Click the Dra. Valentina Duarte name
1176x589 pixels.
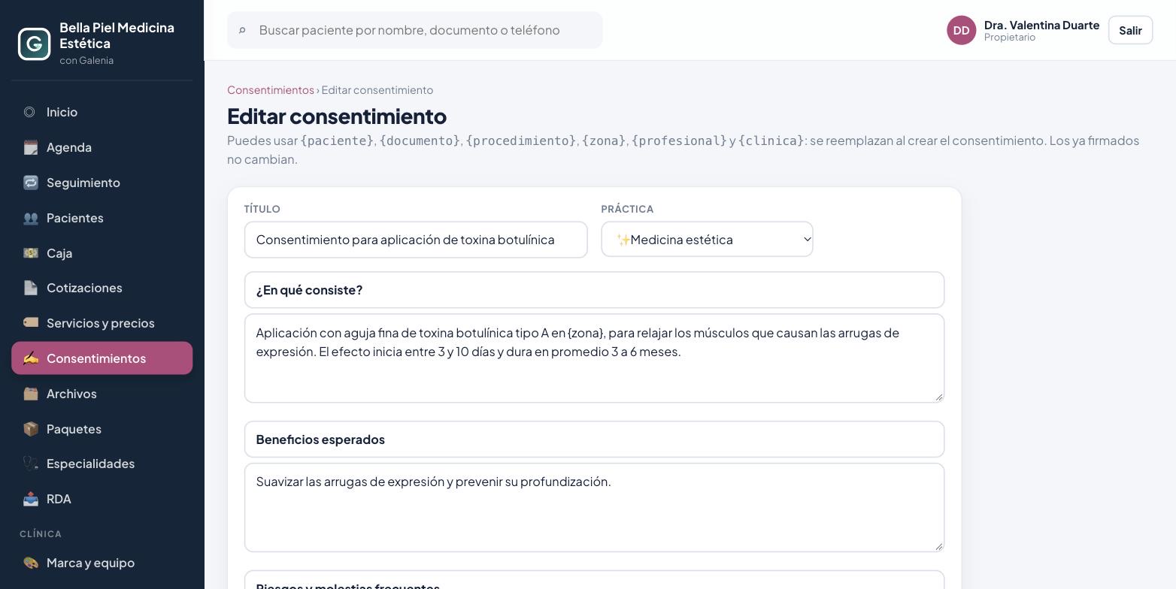pyautogui.click(x=1041, y=25)
